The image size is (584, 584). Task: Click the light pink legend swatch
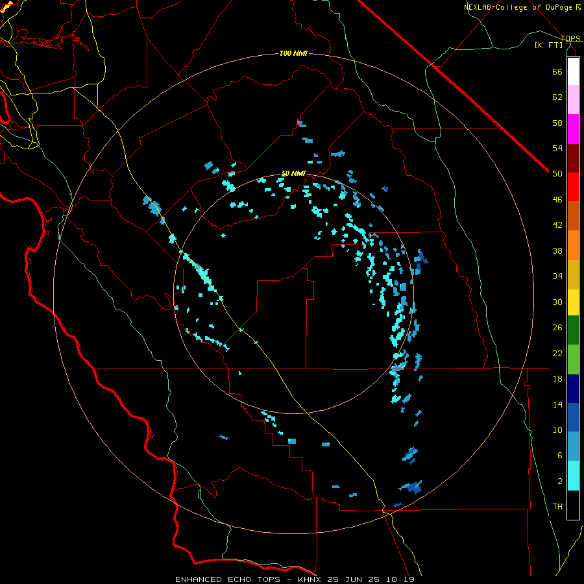pyautogui.click(x=573, y=99)
